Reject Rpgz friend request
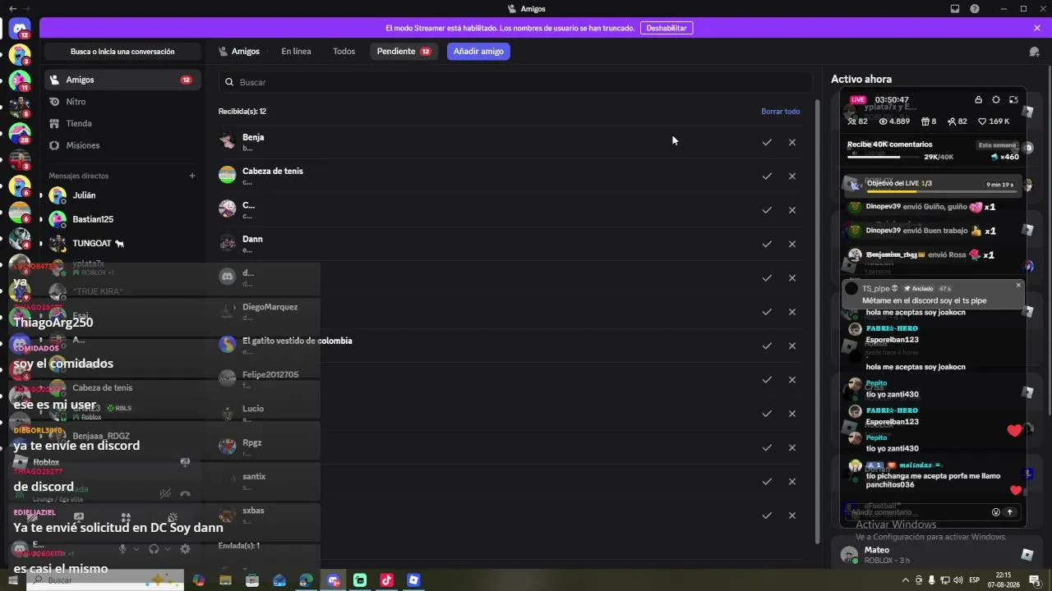1052x591 pixels. [x=792, y=448]
